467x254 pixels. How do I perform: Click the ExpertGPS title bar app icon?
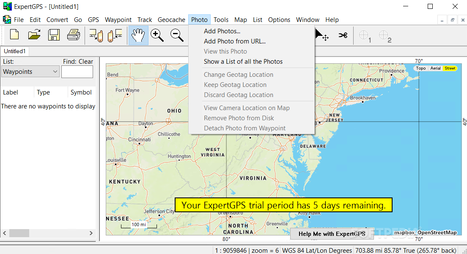pyautogui.click(x=8, y=6)
